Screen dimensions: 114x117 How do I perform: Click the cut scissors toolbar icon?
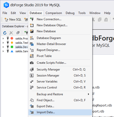[x=93, y=20]
